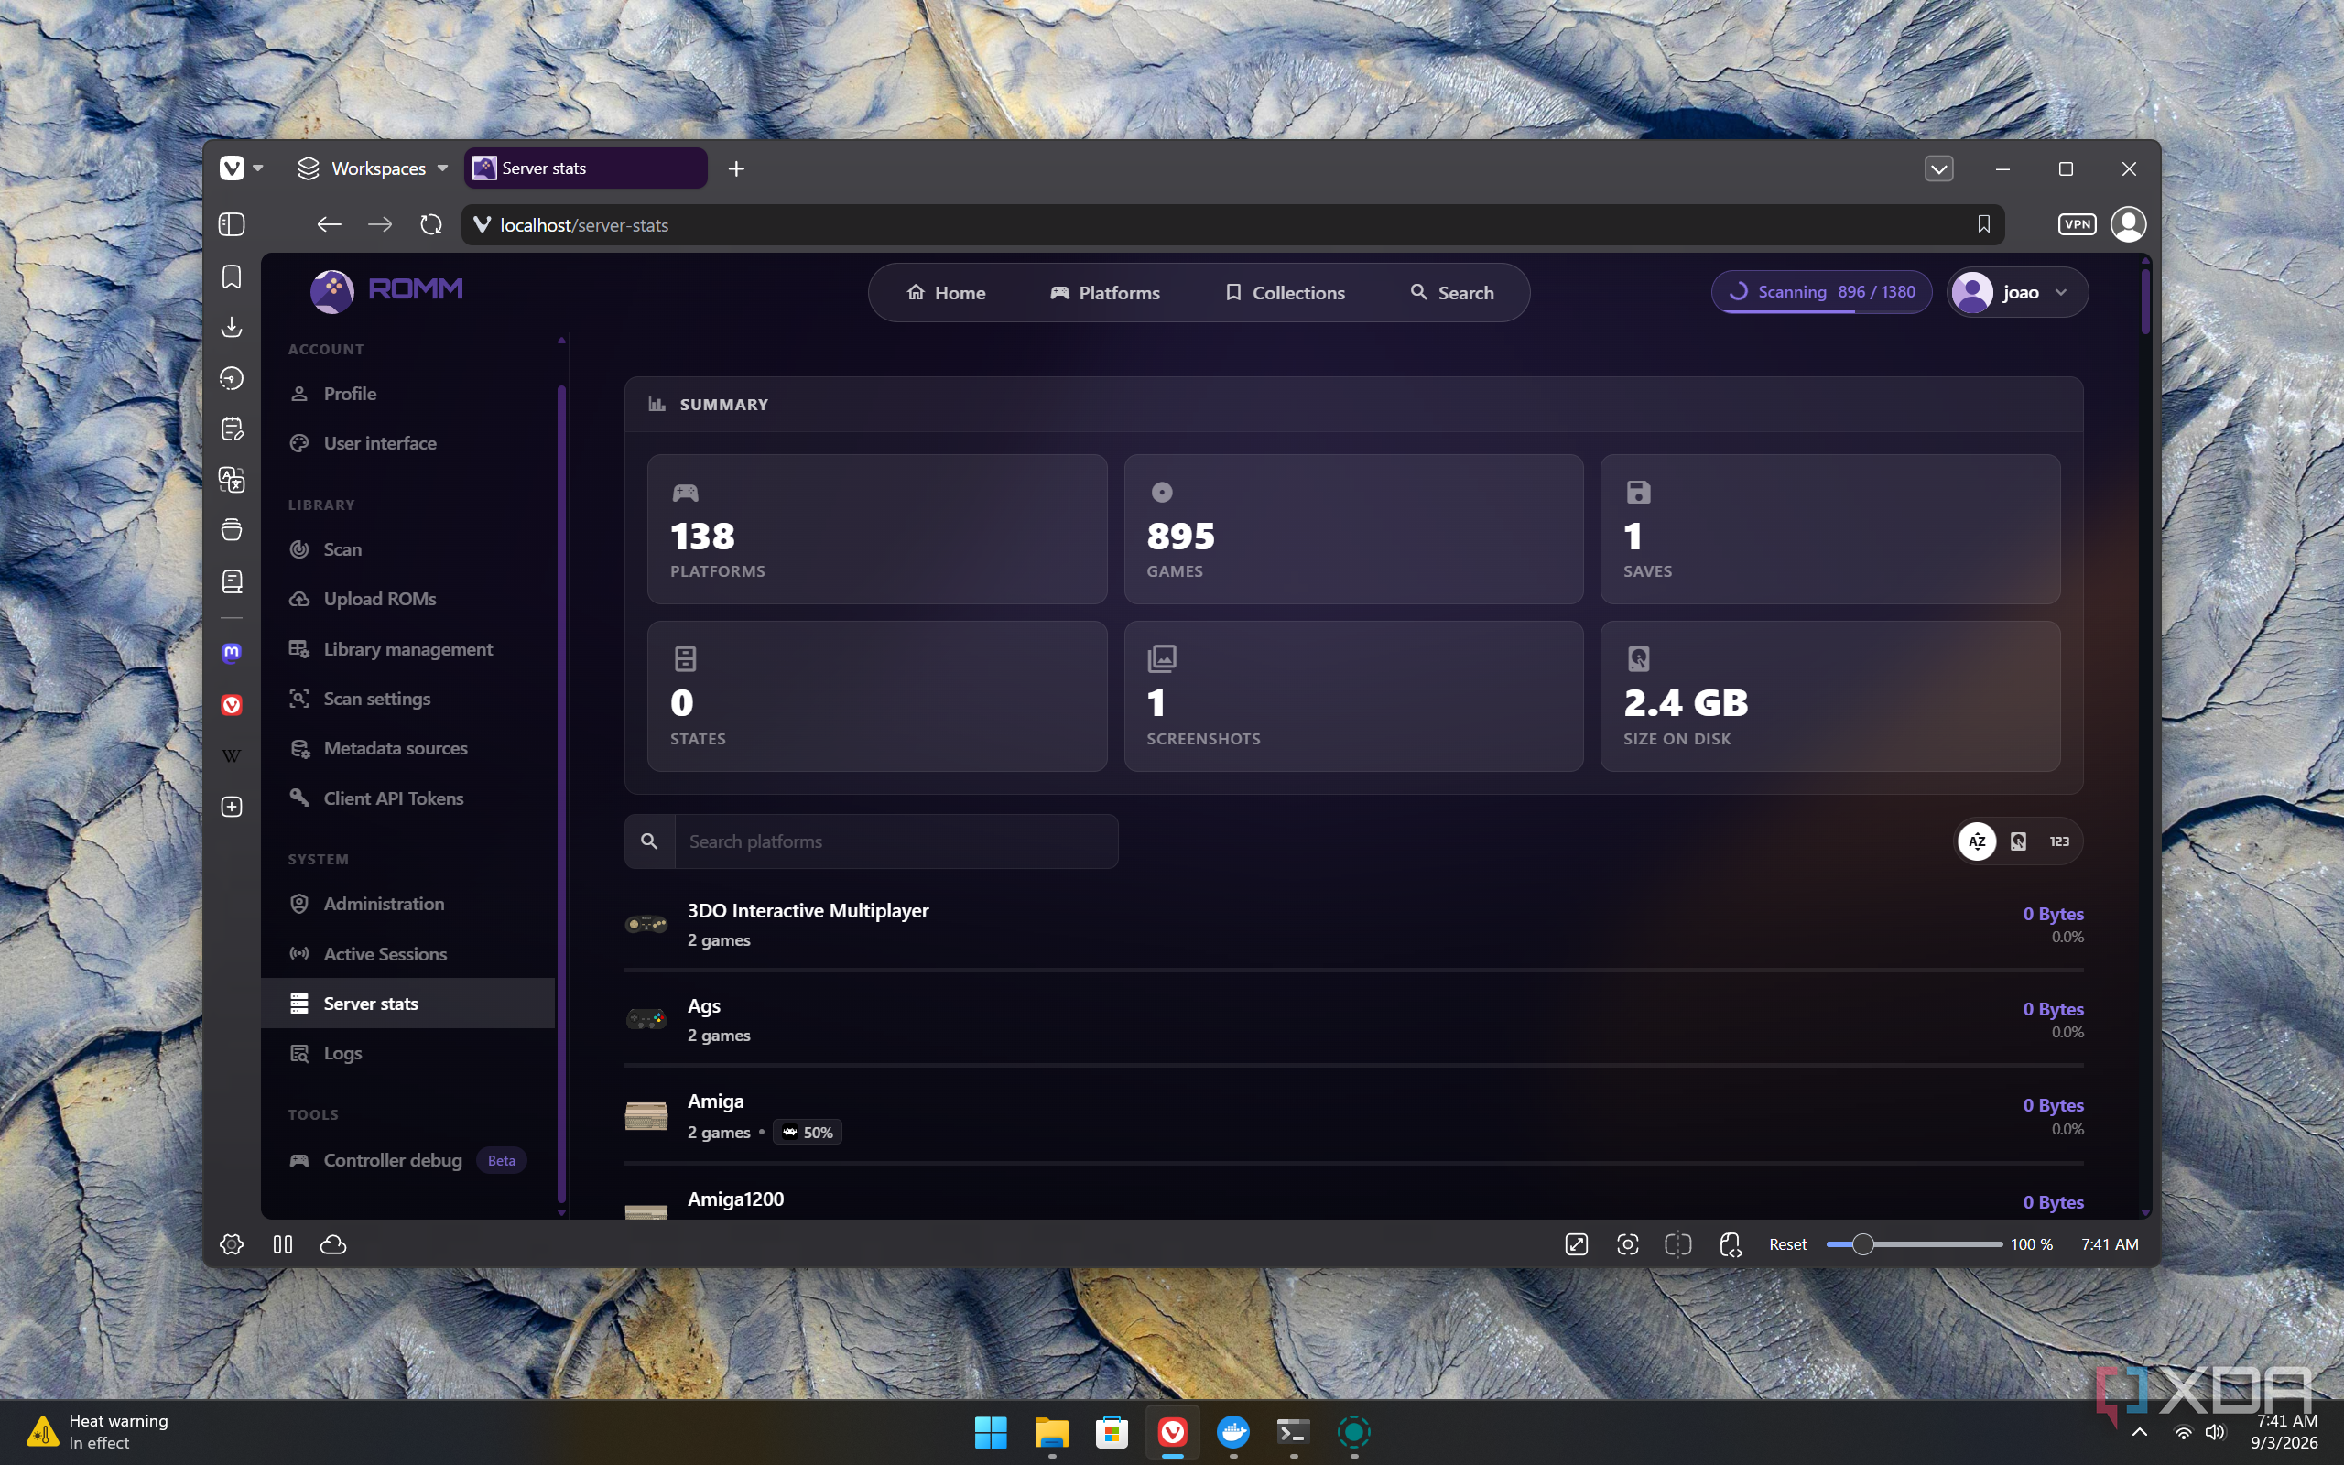The height and width of the screenshot is (1465, 2344).
Task: Click the add web panel plus icon
Action: pyautogui.click(x=232, y=807)
